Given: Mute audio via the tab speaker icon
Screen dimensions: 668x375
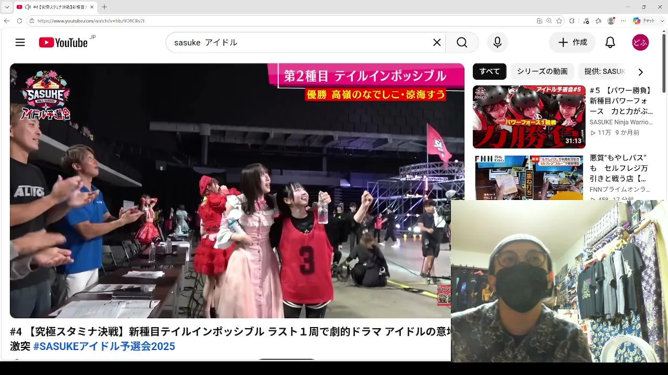Looking at the screenshot, I should 27,7.
